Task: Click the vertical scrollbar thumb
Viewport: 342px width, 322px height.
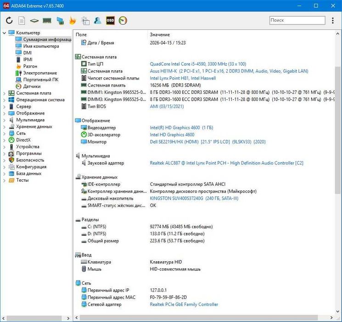Action: pyautogui.click(x=337, y=130)
